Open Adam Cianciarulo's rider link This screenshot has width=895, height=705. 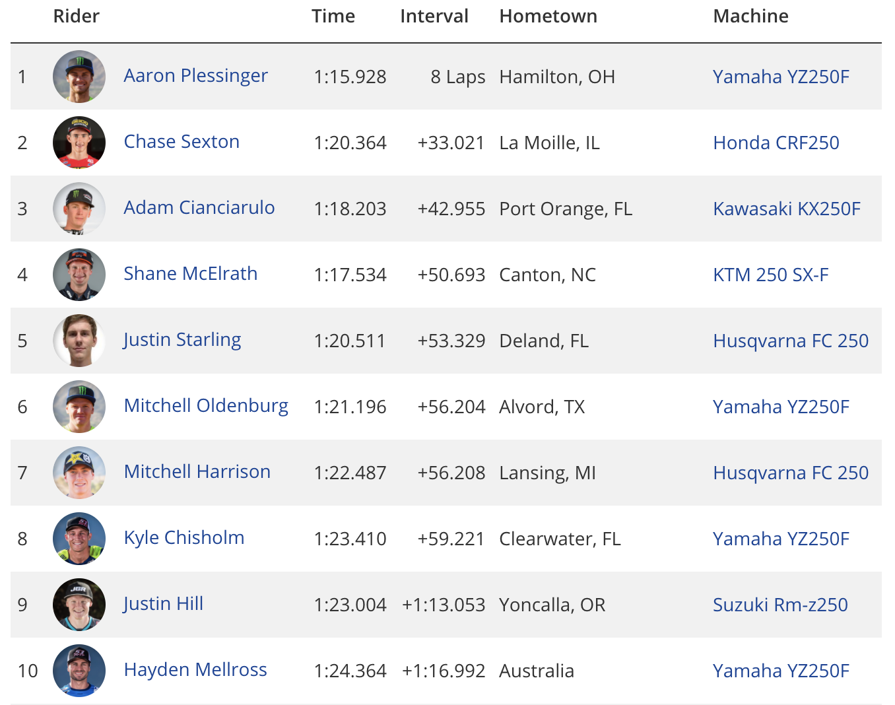pos(199,208)
